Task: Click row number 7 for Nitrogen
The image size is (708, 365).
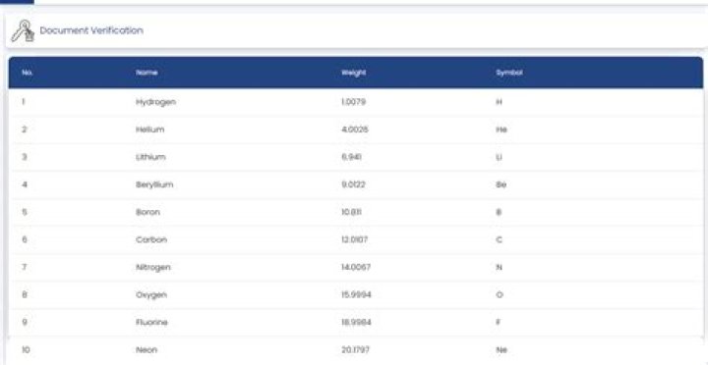Action: click(25, 267)
